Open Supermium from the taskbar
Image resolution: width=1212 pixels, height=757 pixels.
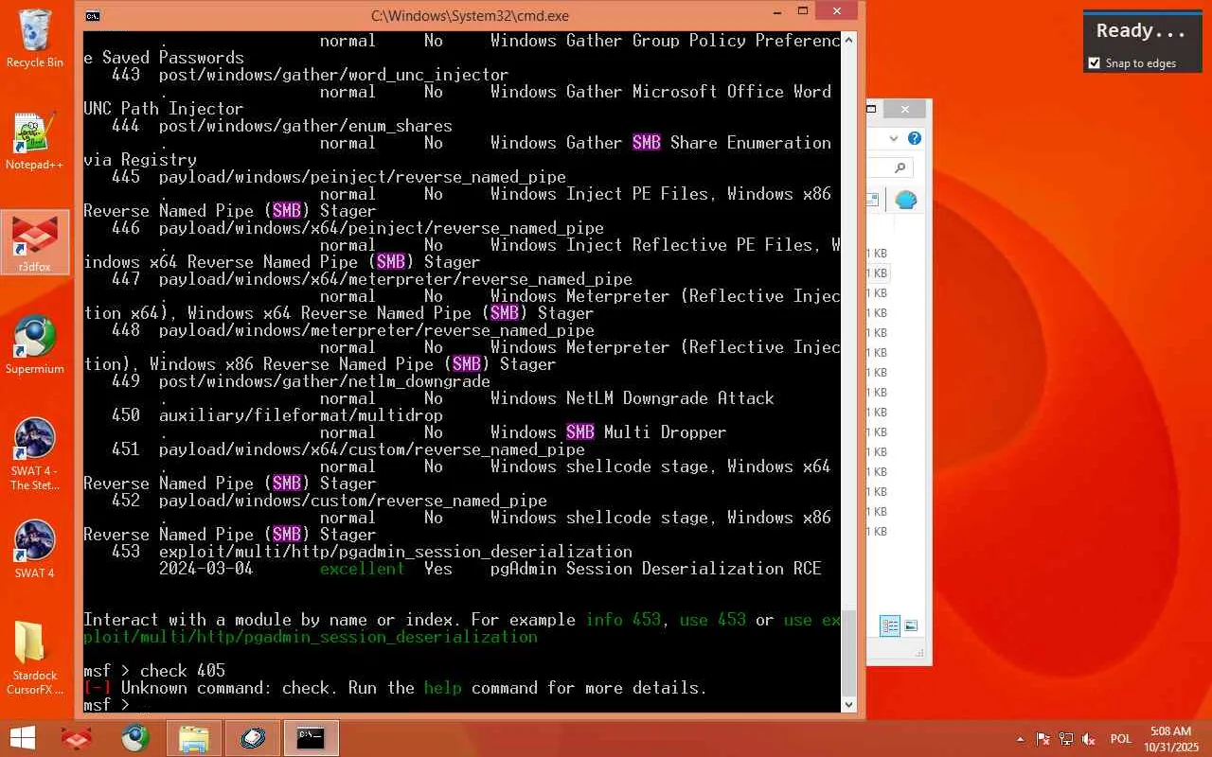click(x=135, y=738)
